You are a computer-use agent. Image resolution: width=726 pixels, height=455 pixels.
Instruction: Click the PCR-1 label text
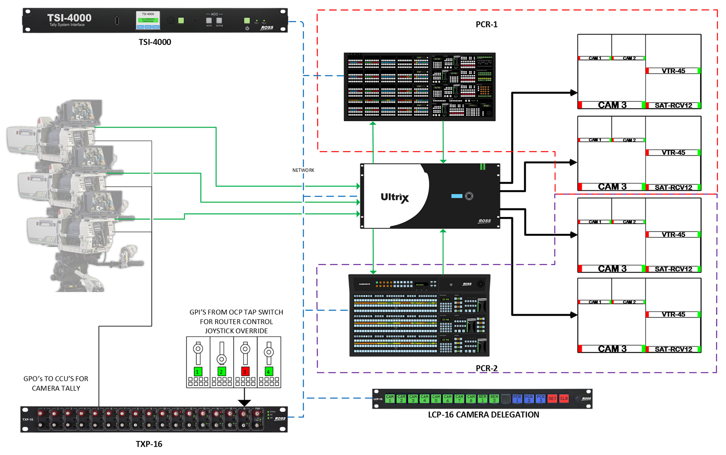point(486,25)
